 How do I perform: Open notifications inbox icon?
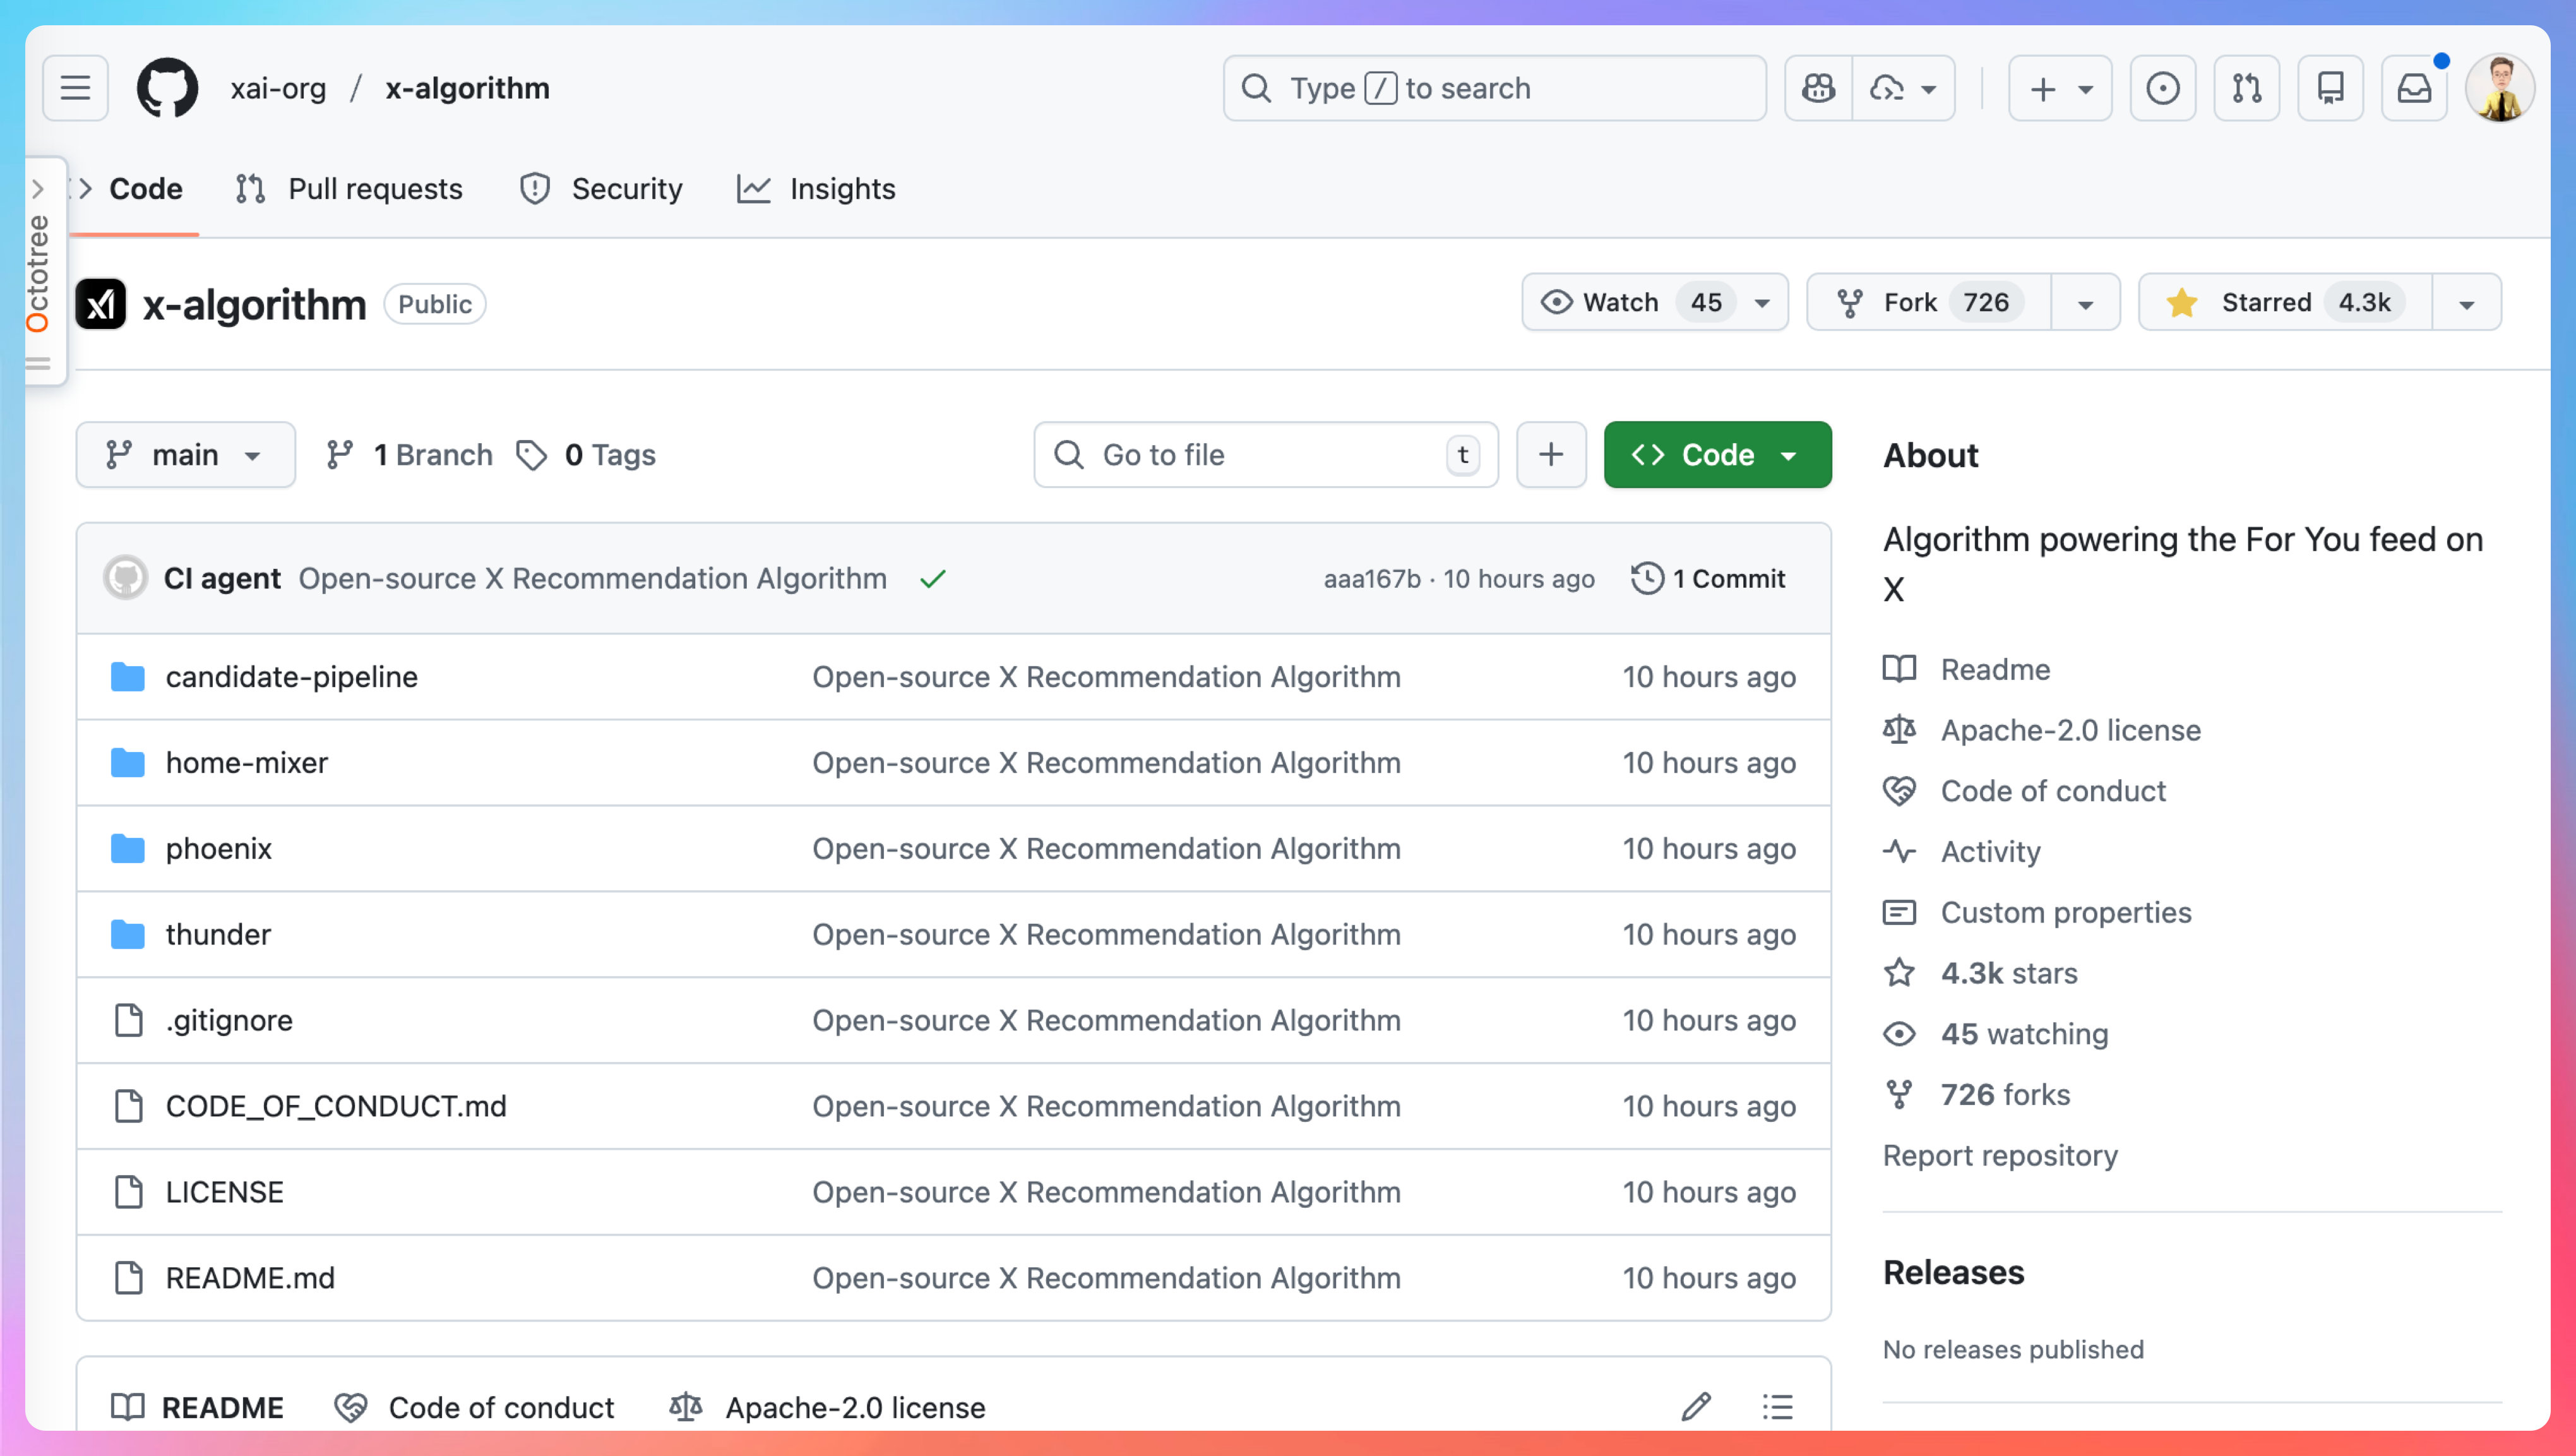[x=2414, y=88]
